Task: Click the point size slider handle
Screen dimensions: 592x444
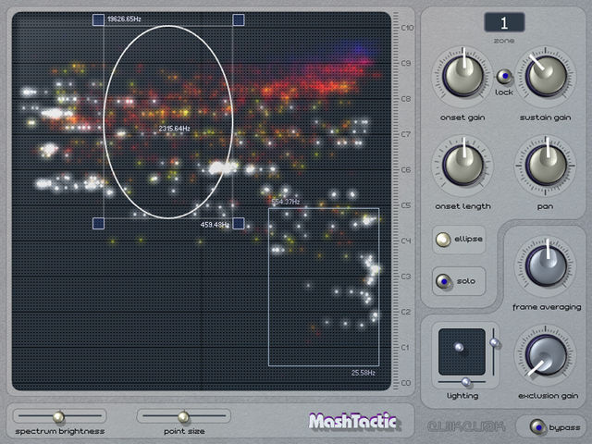Action: tap(183, 416)
